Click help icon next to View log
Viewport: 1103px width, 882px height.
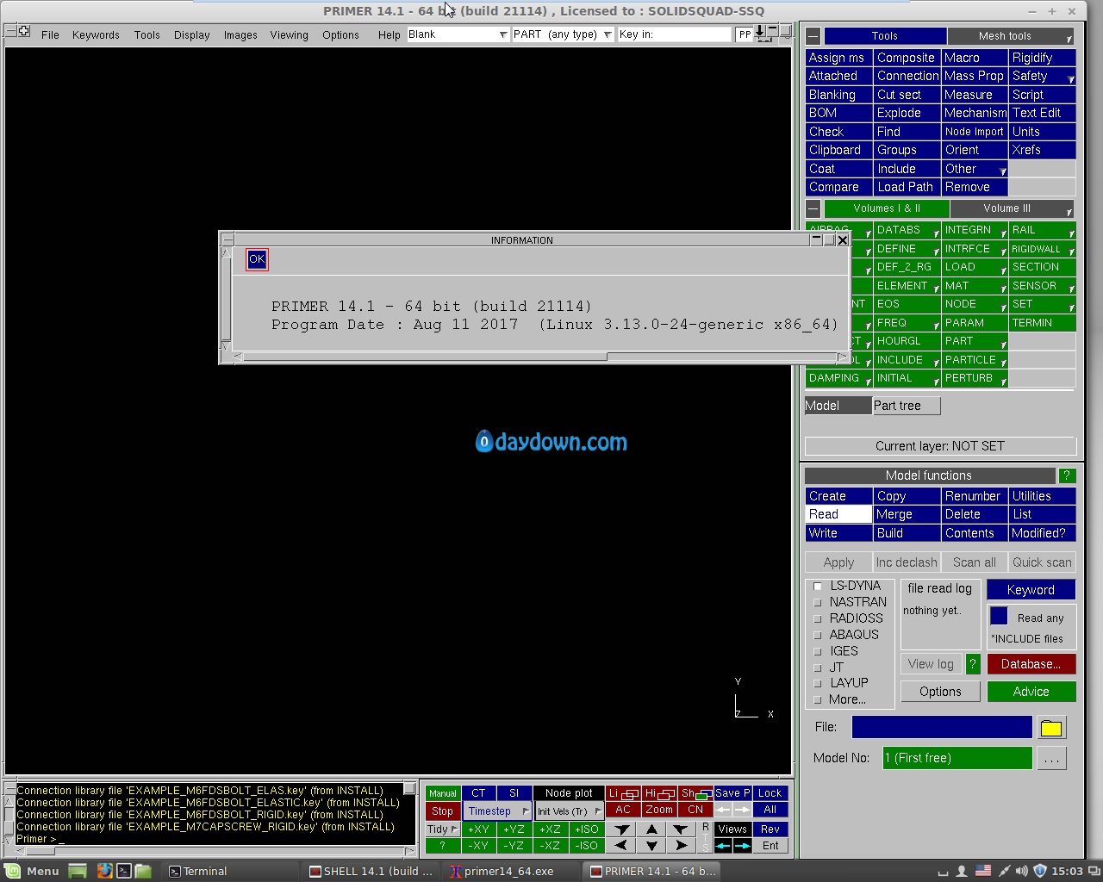coord(973,664)
